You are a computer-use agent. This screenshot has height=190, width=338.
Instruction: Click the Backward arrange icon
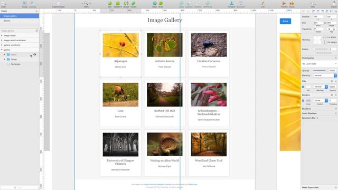click(241, 4)
